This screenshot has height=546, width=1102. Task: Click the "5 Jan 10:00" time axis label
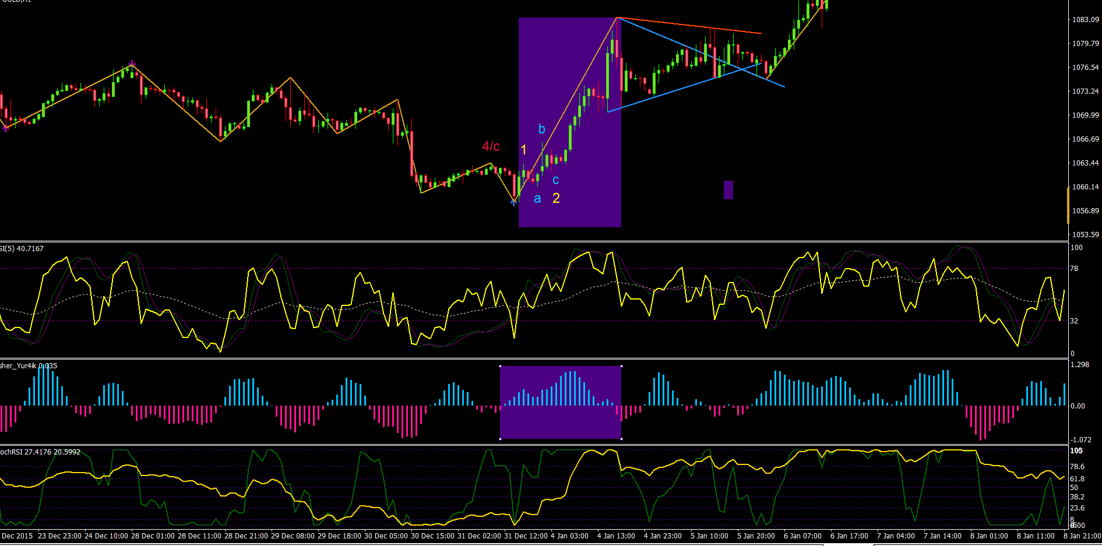click(x=709, y=536)
